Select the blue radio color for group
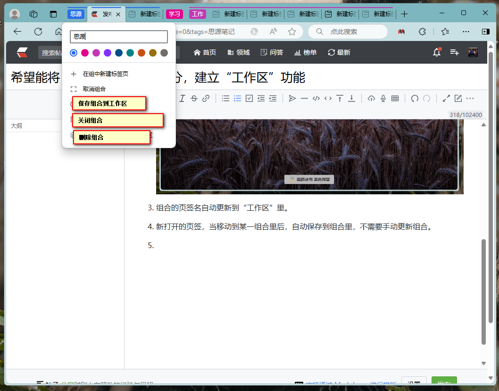Screen dimensions: 499x391 tap(74, 53)
